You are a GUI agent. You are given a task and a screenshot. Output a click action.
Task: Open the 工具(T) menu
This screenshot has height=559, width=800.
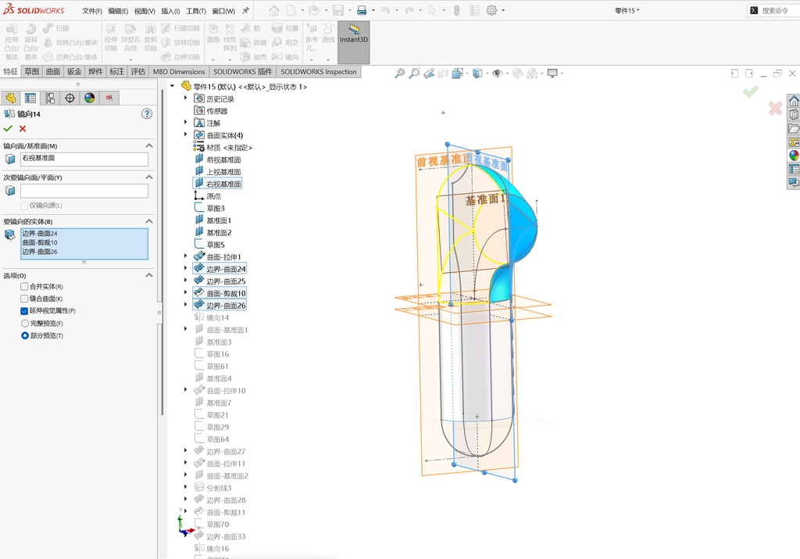pos(196,11)
